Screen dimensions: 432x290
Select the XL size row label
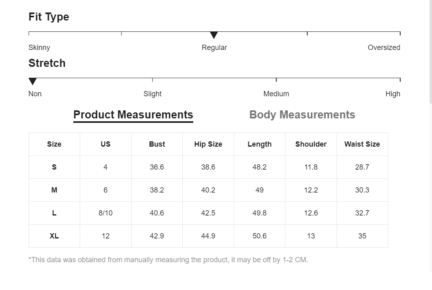tap(54, 236)
